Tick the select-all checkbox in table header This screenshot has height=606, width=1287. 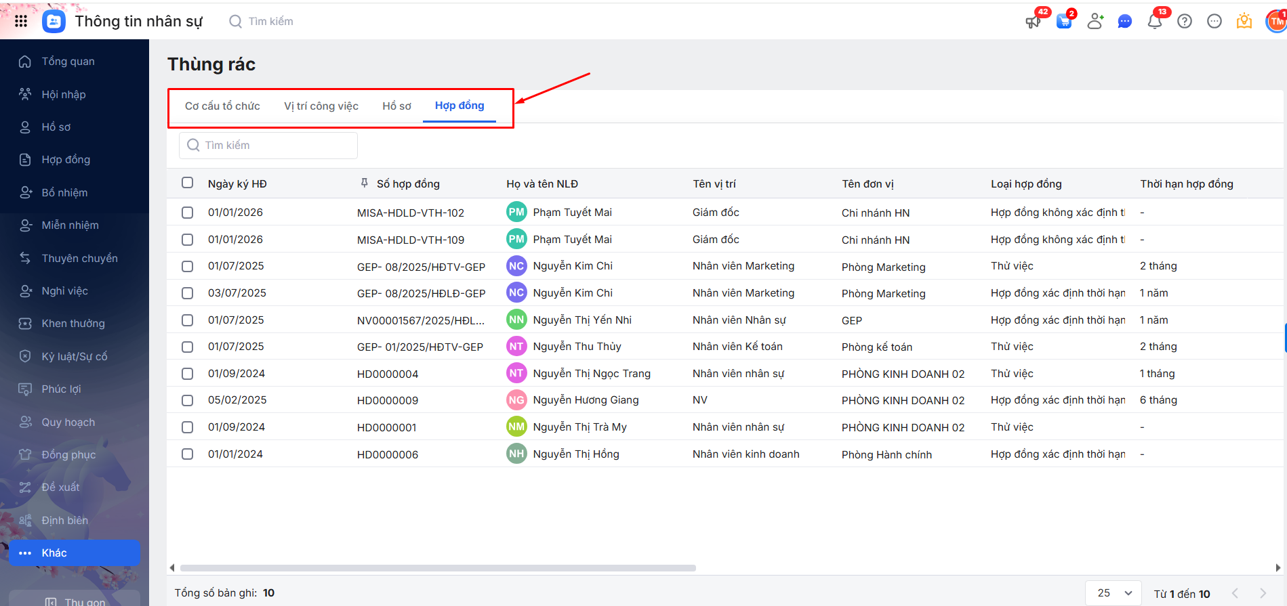pos(188,183)
